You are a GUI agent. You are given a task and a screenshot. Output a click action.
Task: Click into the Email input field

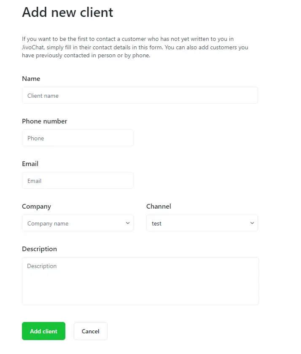click(x=78, y=181)
